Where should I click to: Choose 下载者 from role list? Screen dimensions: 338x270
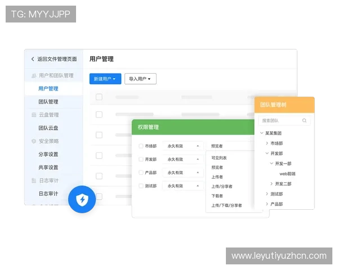tap(217, 196)
